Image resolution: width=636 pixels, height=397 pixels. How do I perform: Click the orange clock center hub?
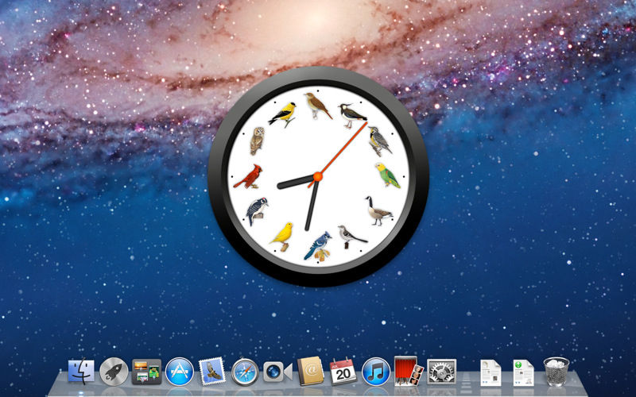click(x=317, y=176)
